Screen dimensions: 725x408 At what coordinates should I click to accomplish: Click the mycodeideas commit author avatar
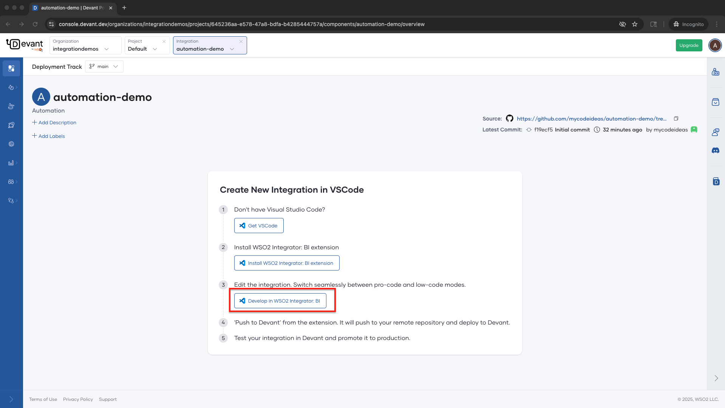coord(694,130)
